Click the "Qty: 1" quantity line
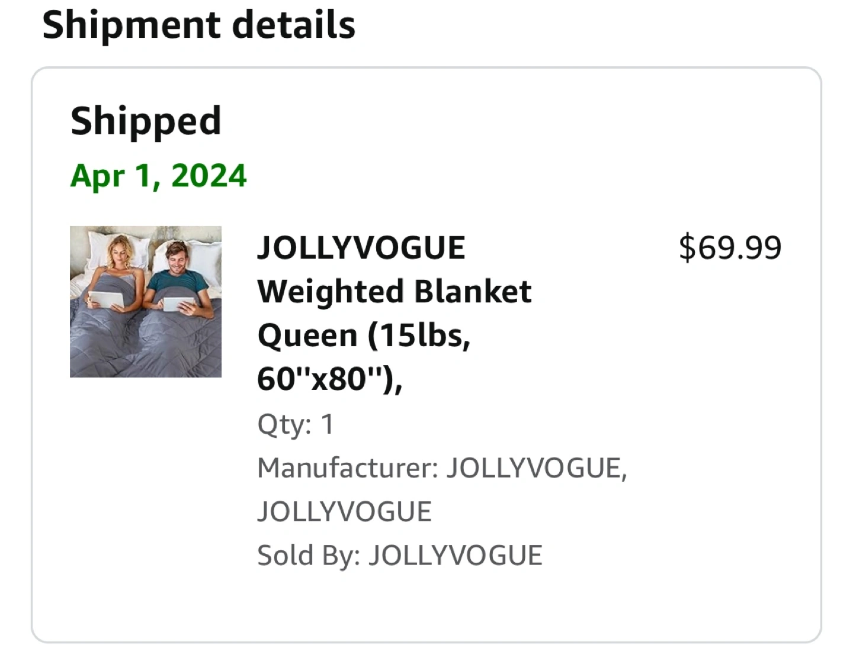 pos(296,424)
